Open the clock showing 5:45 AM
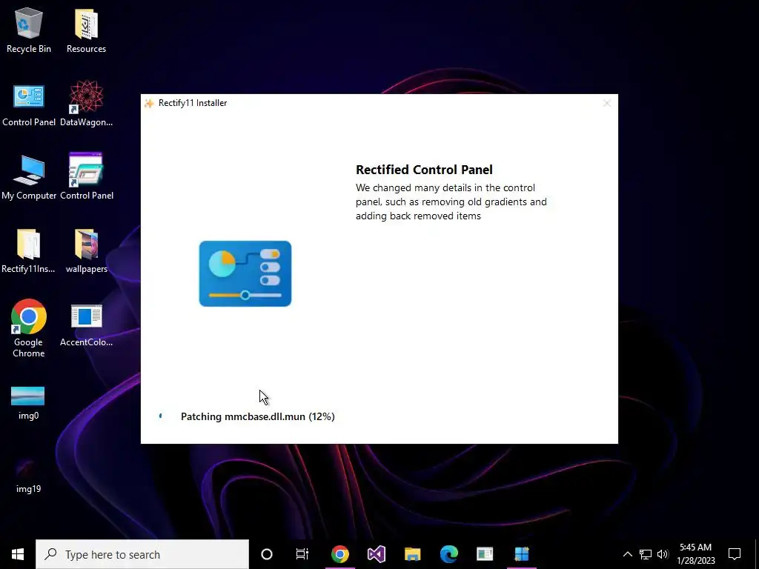Image resolution: width=759 pixels, height=569 pixels. pos(695,554)
